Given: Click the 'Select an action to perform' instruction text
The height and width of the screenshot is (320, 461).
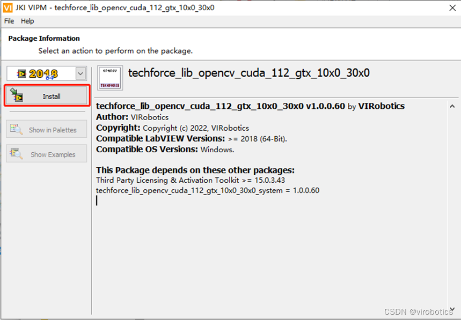Looking at the screenshot, I should [x=115, y=51].
